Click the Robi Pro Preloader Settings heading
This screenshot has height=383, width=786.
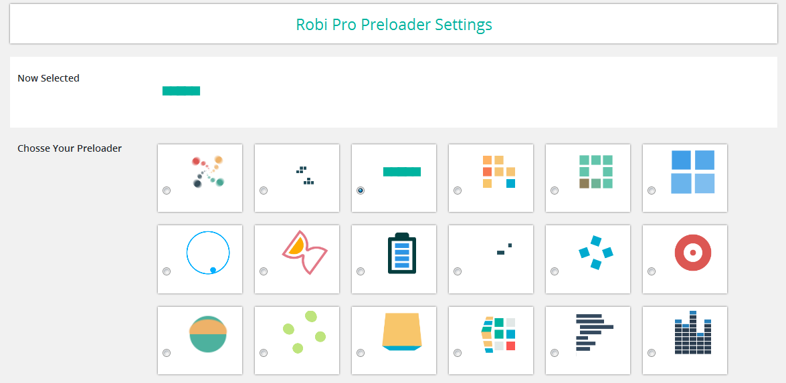tap(394, 24)
